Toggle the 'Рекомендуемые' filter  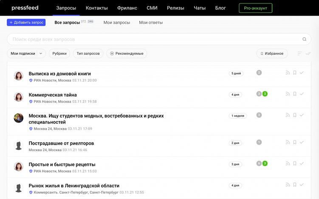(127, 53)
